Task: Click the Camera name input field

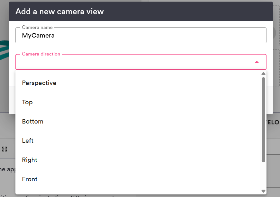Action: point(141,35)
